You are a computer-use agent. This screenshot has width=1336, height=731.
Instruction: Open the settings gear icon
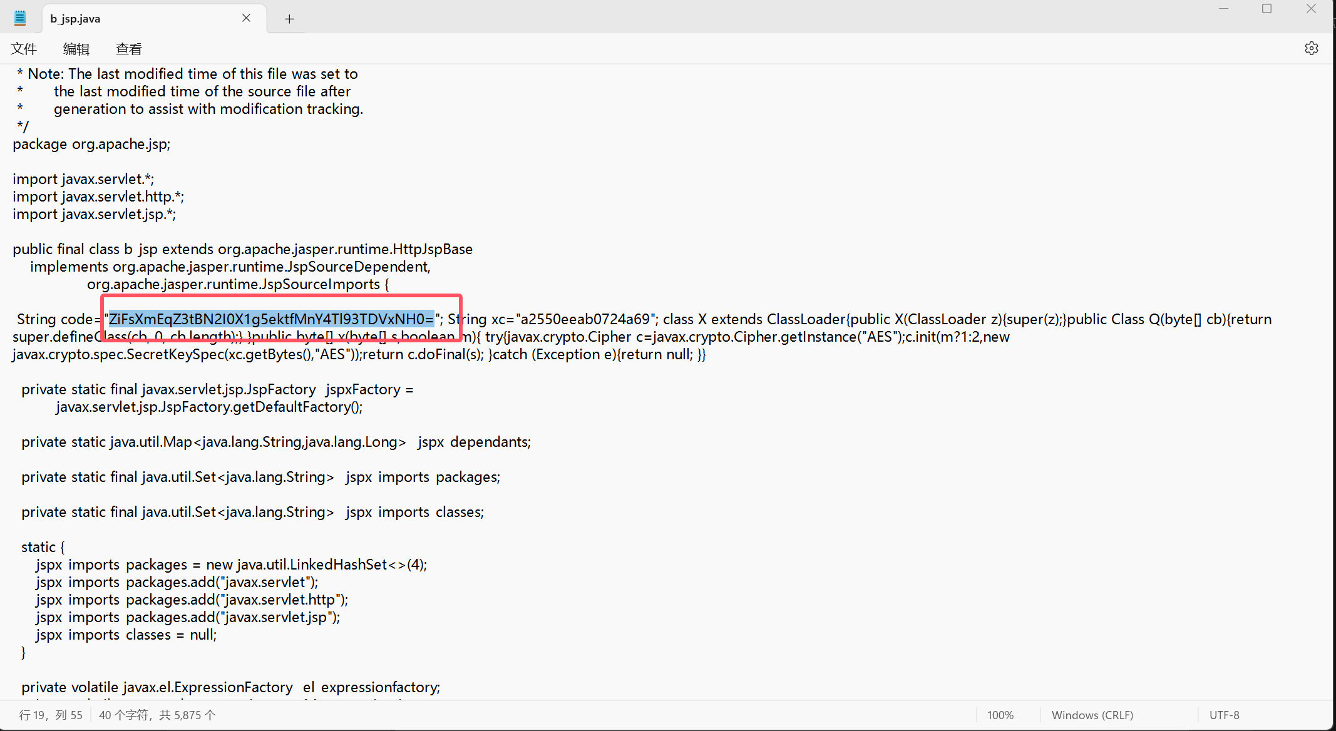click(1311, 48)
